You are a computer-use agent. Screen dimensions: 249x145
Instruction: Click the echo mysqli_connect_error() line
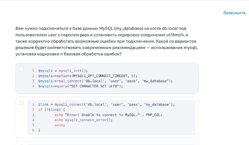(83, 120)
